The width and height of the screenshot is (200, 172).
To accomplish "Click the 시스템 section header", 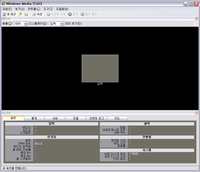I will (x=147, y=150).
